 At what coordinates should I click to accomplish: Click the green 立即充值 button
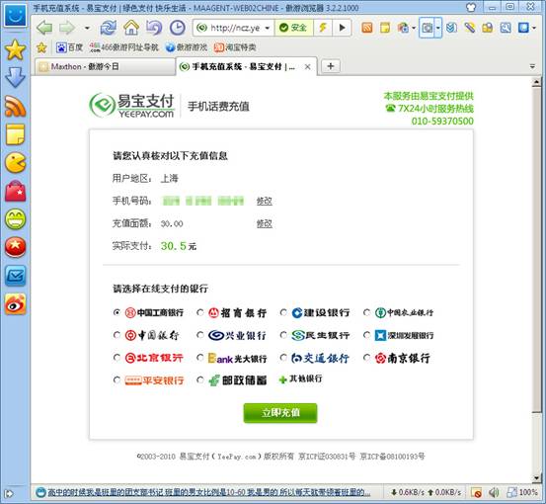(280, 413)
